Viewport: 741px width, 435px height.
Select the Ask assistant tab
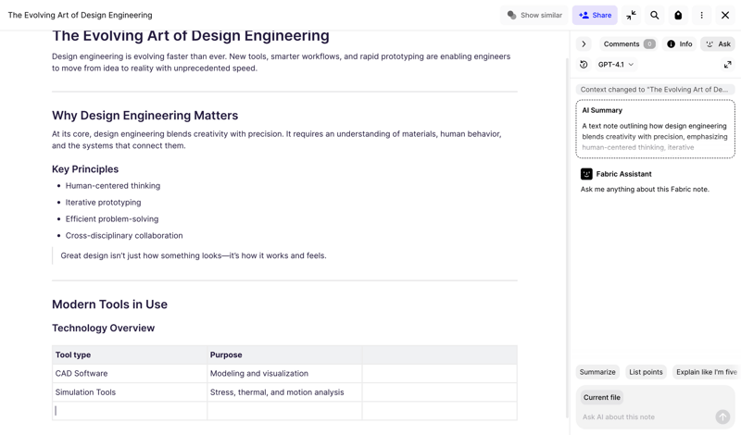pos(718,43)
